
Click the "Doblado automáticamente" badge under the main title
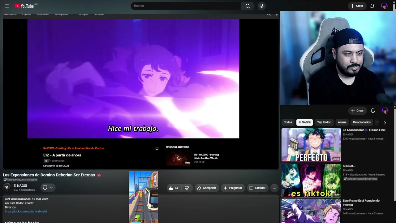point(20,180)
